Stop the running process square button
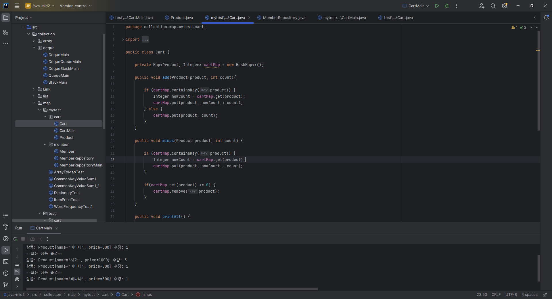The height and width of the screenshot is (299, 552). [23, 239]
